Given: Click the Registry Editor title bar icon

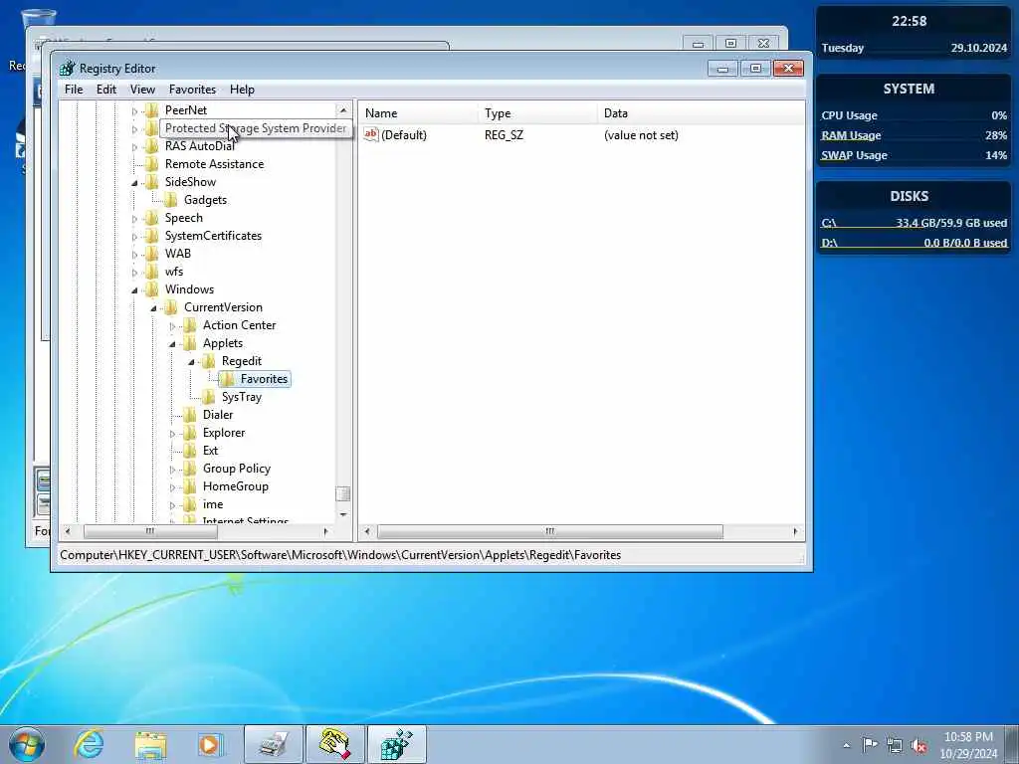Looking at the screenshot, I should pyautogui.click(x=67, y=69).
